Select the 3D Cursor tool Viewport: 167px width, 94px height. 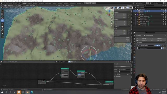(x=2, y=14)
